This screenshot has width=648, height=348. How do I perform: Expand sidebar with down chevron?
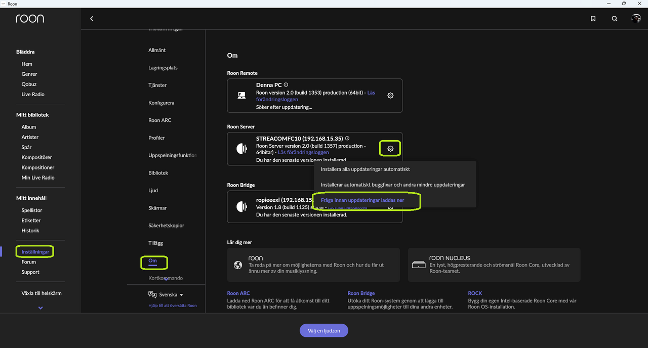coord(40,308)
